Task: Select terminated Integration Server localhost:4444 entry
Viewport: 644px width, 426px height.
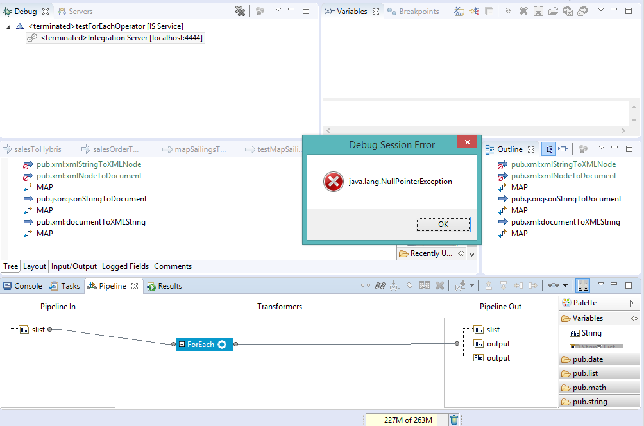Action: (x=115, y=38)
